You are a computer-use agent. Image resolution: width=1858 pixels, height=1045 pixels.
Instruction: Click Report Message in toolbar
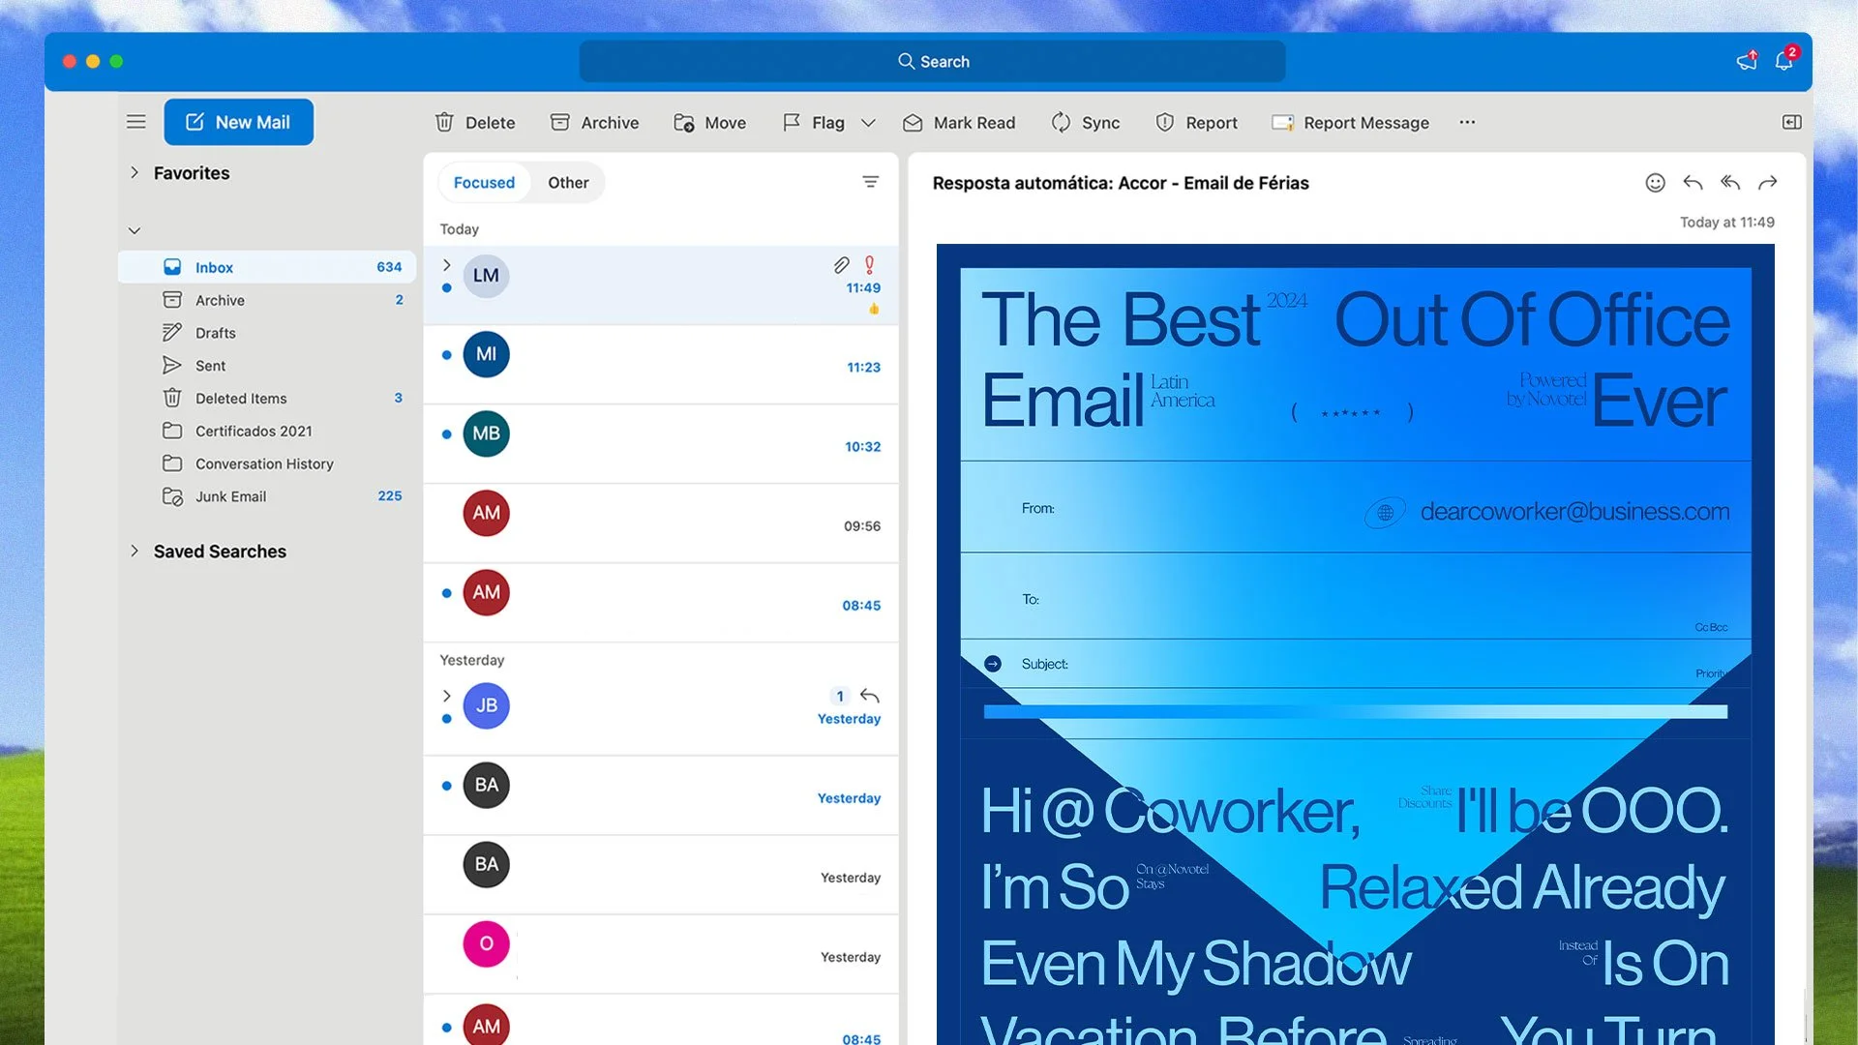pyautogui.click(x=1351, y=122)
